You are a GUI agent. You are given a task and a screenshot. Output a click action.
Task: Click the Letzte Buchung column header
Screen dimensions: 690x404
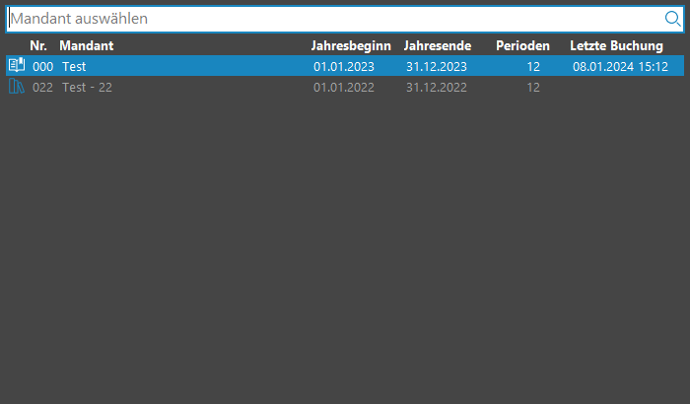616,45
